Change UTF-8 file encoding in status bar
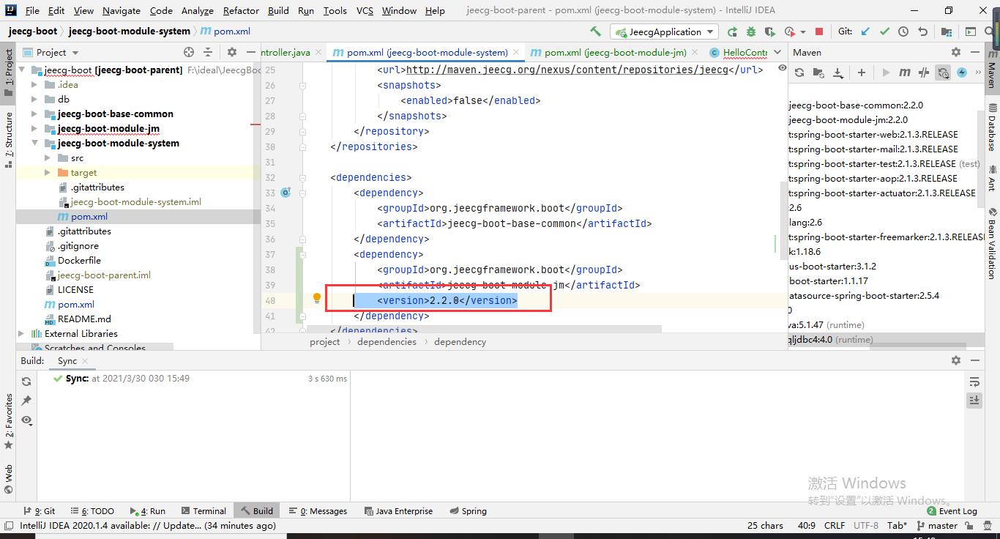The image size is (1000, 539). 865,525
